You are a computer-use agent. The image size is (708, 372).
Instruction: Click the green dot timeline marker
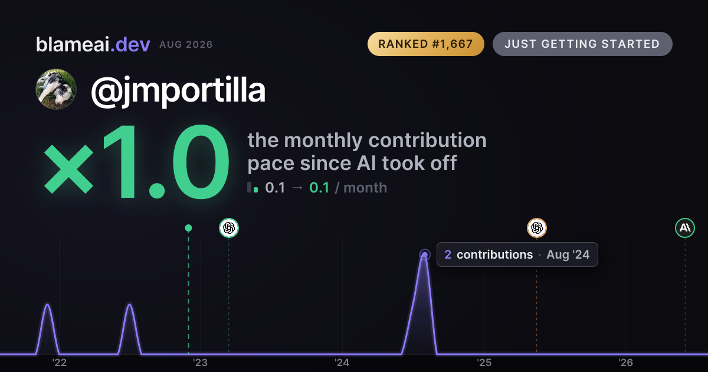coord(188,228)
